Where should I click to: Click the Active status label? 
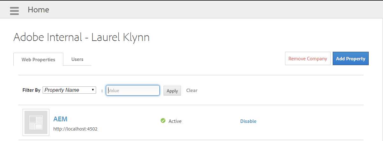[x=175, y=121]
